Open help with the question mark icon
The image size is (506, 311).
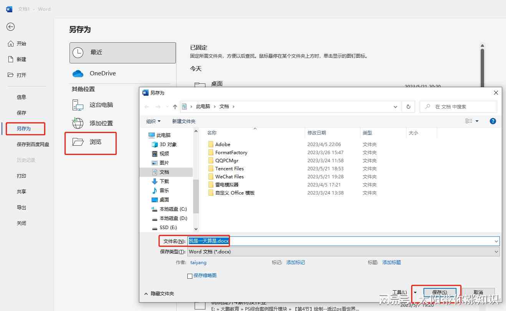[x=493, y=121]
